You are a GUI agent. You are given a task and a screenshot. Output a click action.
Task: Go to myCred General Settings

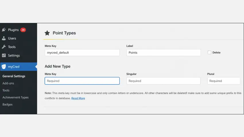14,76
